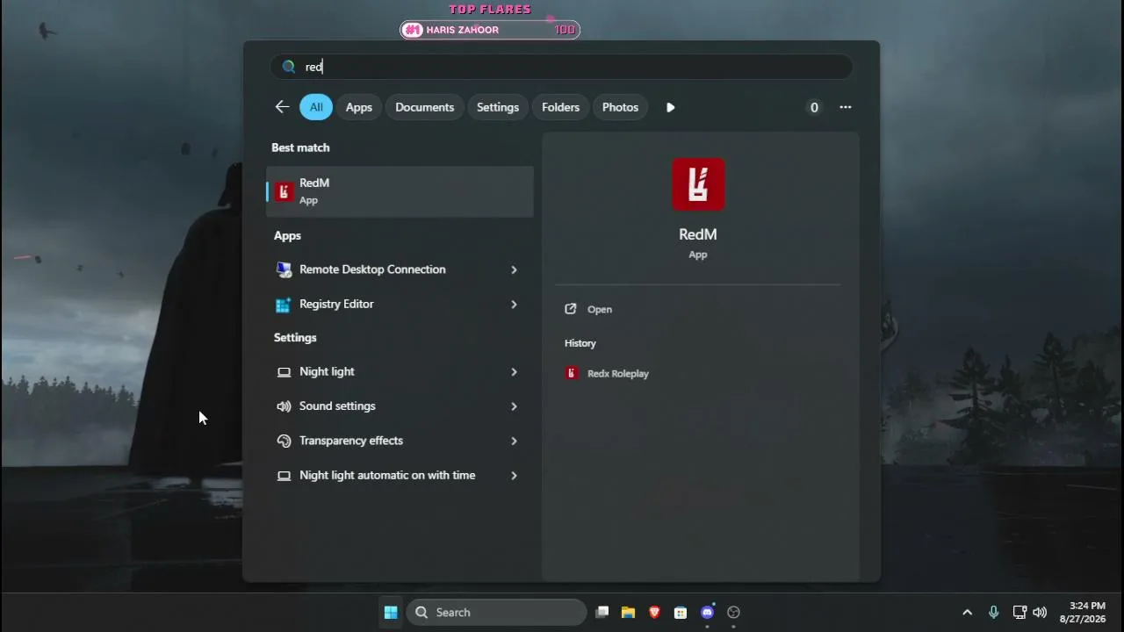Screen dimensions: 1124x632
Task: Click the Open icon in RedM preview
Action: click(x=571, y=309)
